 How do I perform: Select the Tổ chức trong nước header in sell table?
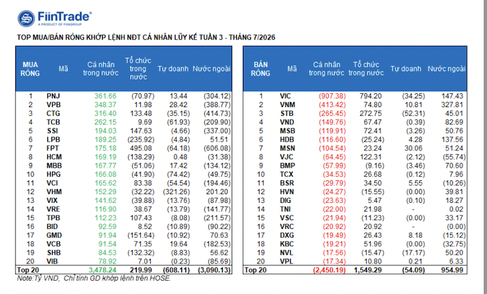[366, 69]
